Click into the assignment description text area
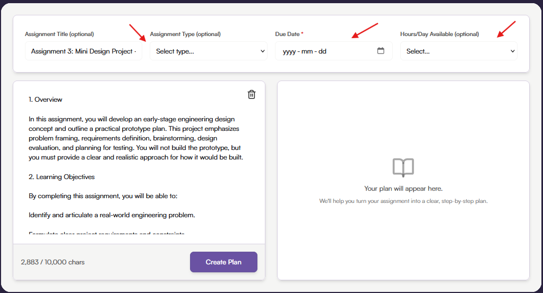Screen dimensions: 543x293 139,162
